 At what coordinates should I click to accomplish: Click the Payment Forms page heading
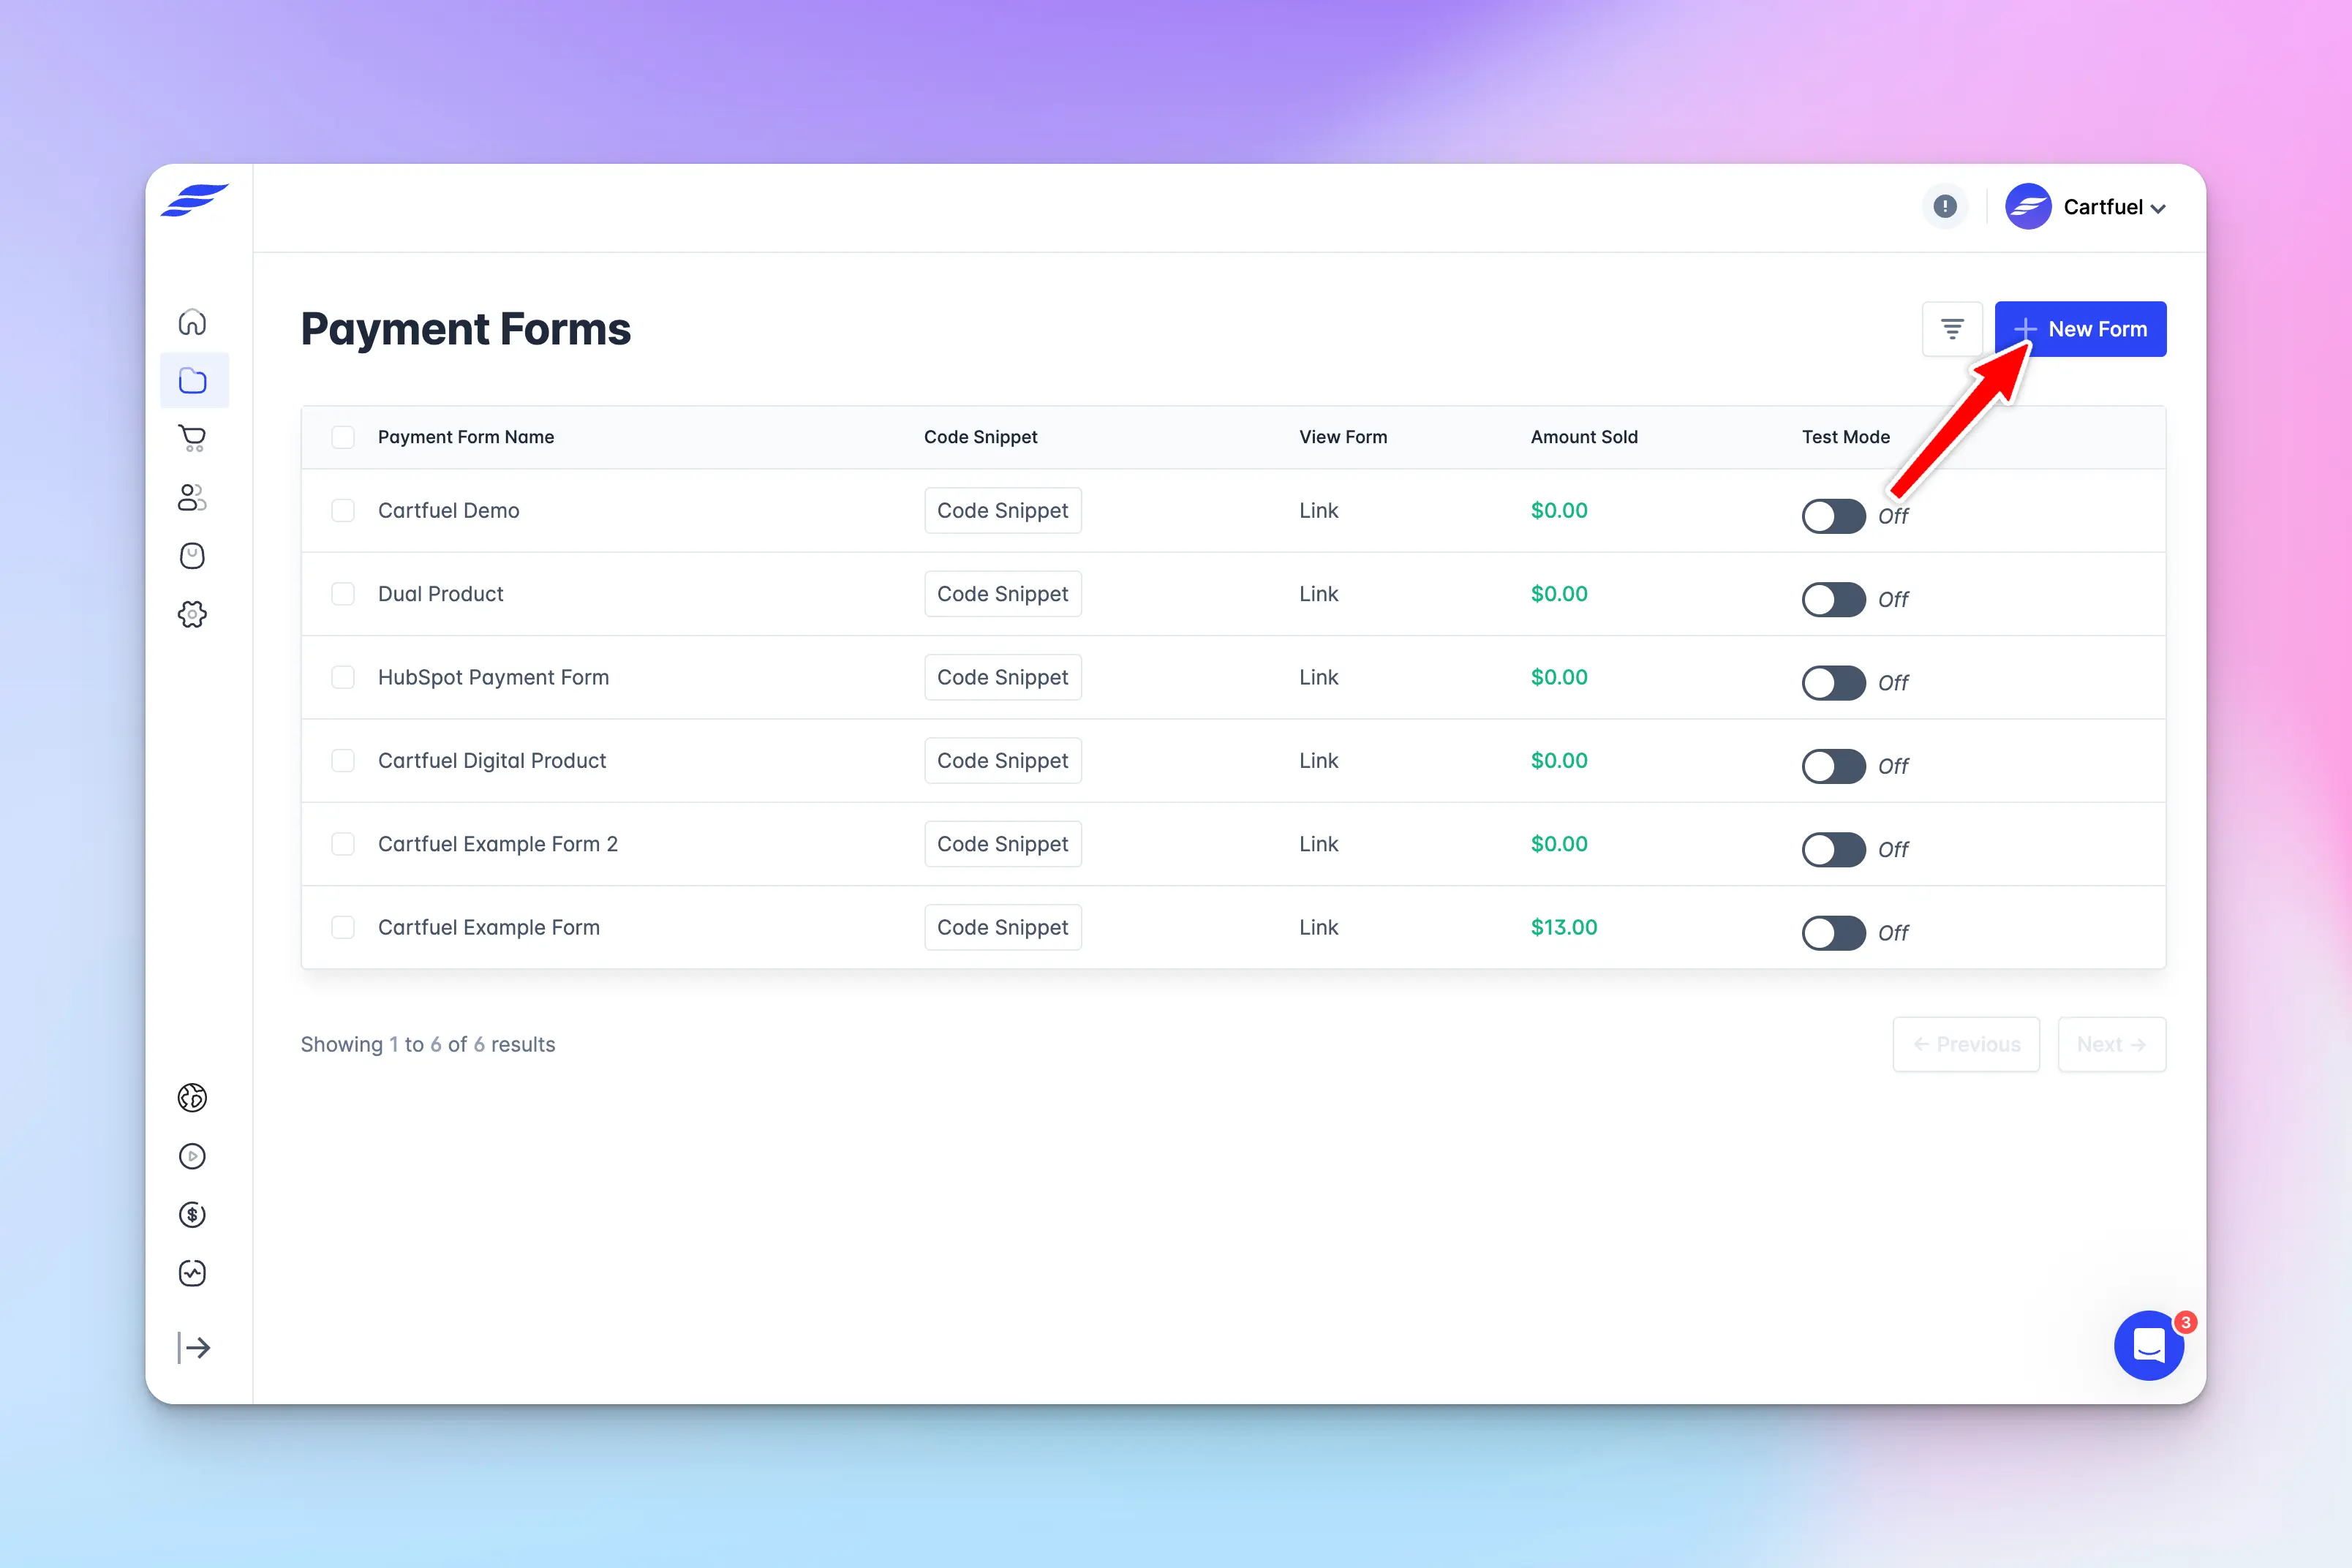pos(466,329)
